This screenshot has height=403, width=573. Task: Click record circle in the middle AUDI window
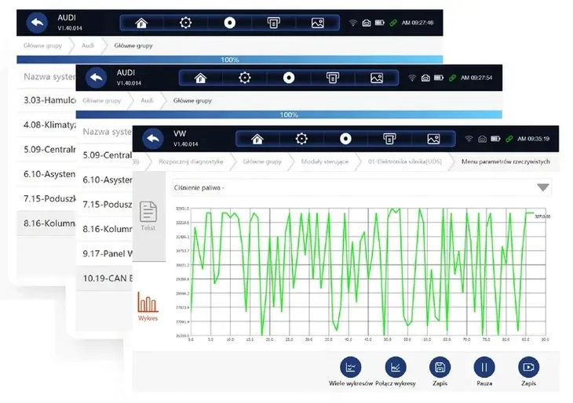click(x=289, y=78)
